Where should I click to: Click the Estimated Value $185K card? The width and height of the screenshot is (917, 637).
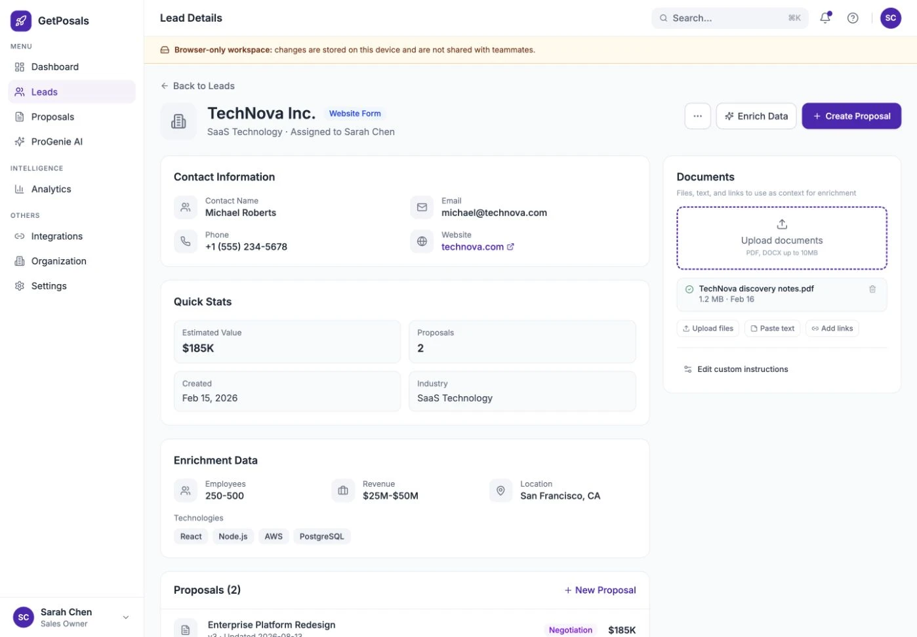tap(287, 342)
